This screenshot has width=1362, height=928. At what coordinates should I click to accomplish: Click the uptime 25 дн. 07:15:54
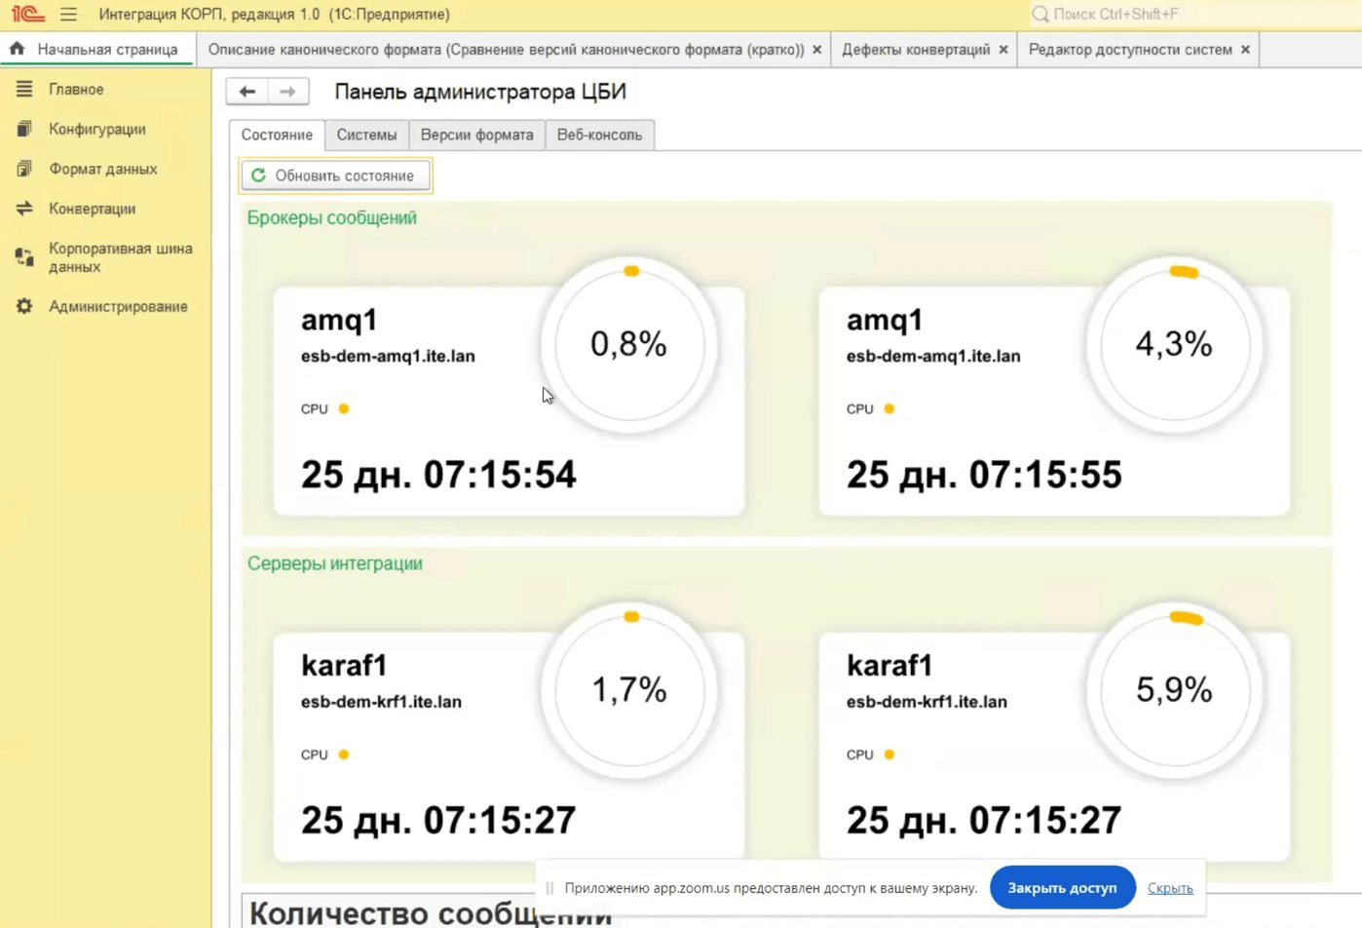[438, 475]
